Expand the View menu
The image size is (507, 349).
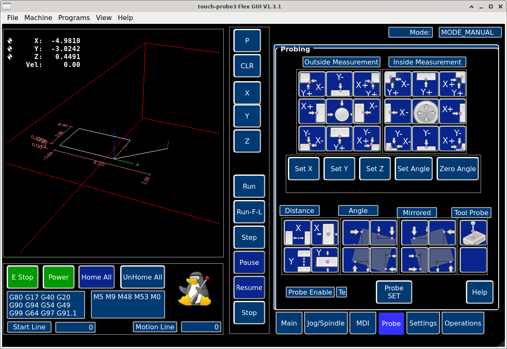103,18
